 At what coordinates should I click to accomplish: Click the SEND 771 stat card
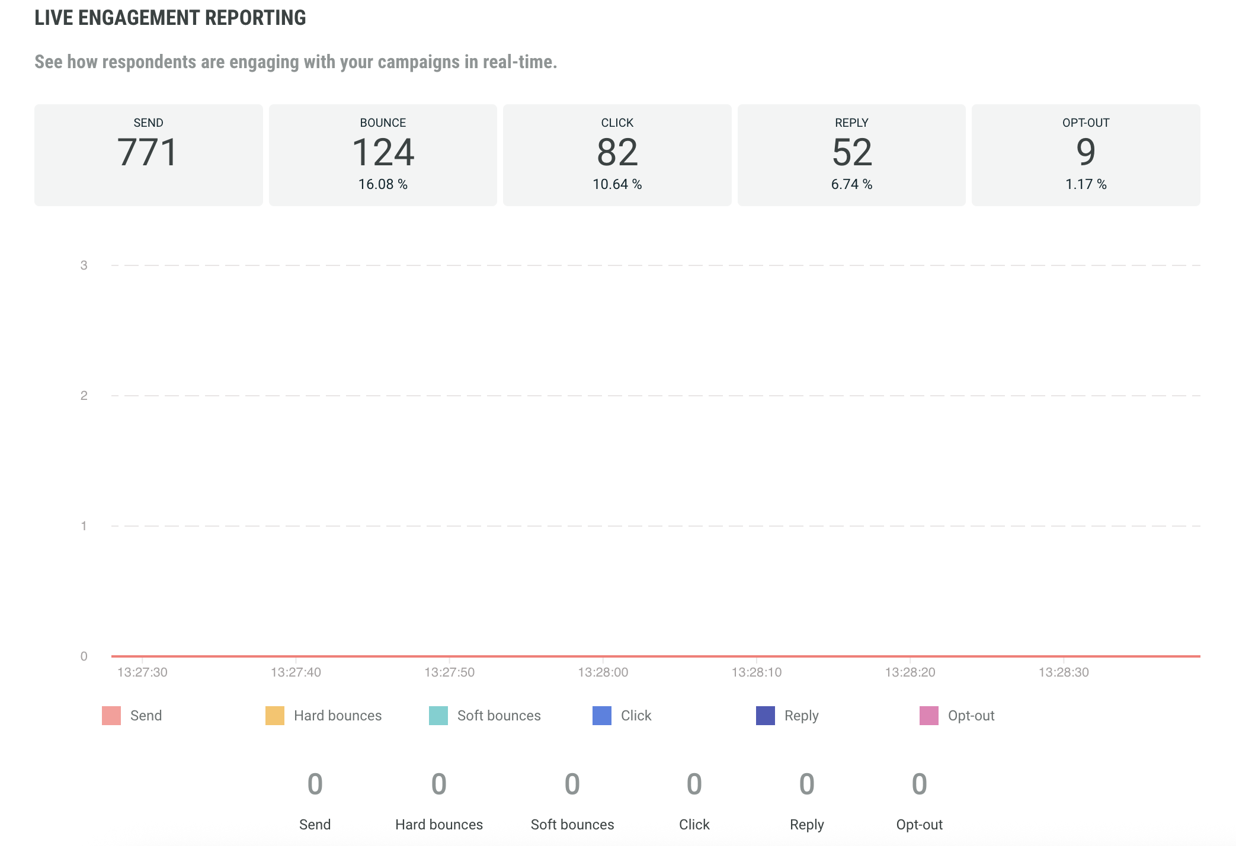pos(148,155)
